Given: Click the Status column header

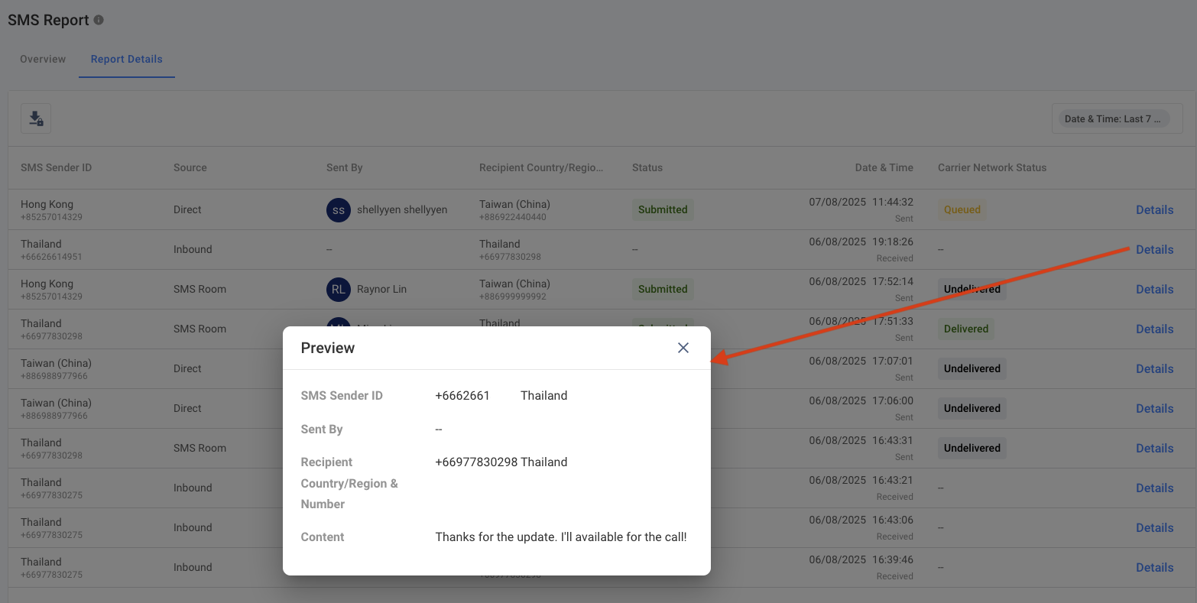Looking at the screenshot, I should pos(647,167).
